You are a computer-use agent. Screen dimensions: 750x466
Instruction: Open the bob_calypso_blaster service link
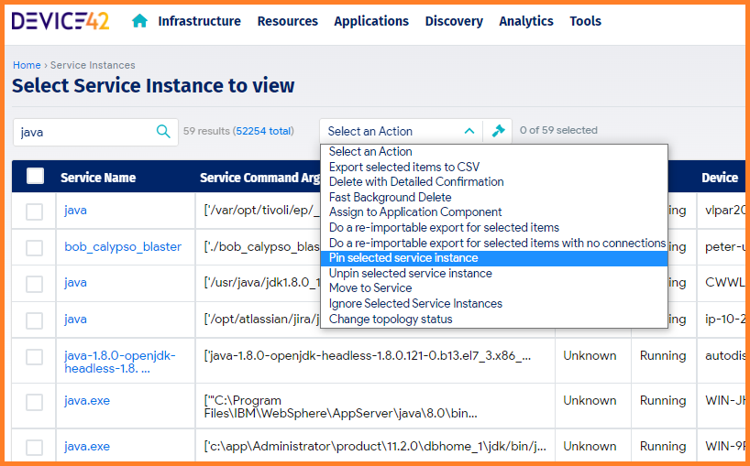tap(123, 246)
